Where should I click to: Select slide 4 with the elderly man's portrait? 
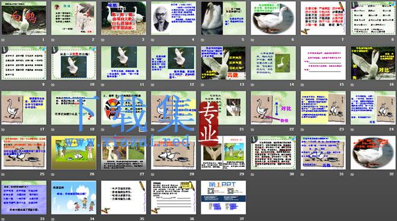[173, 18]
